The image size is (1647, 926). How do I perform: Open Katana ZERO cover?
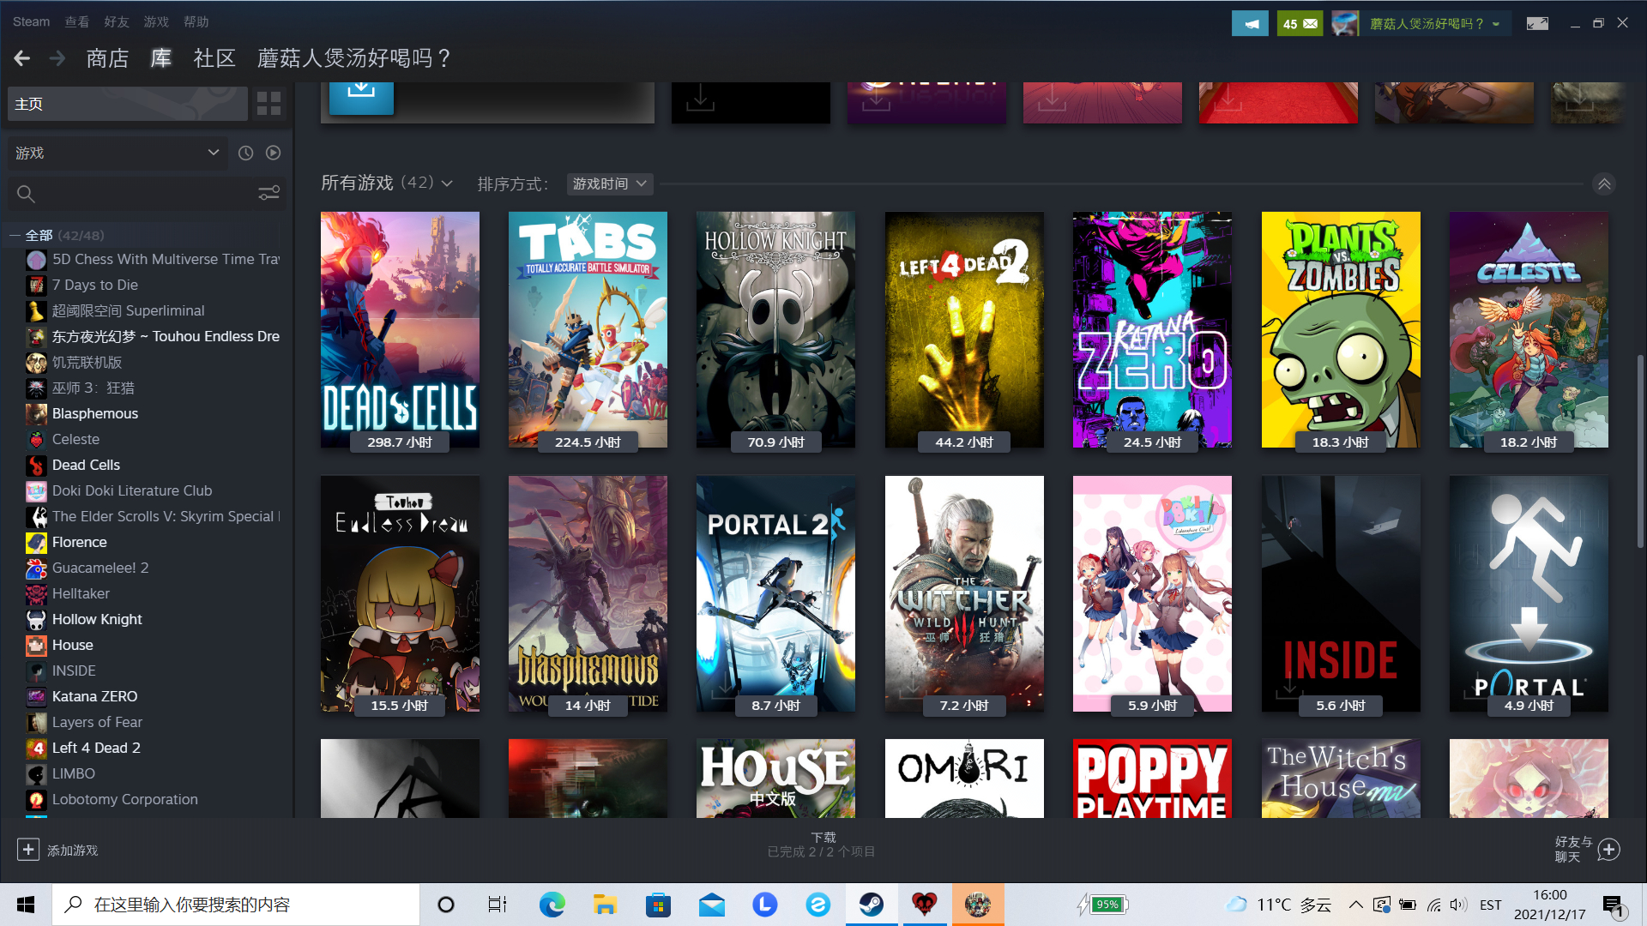(1152, 329)
